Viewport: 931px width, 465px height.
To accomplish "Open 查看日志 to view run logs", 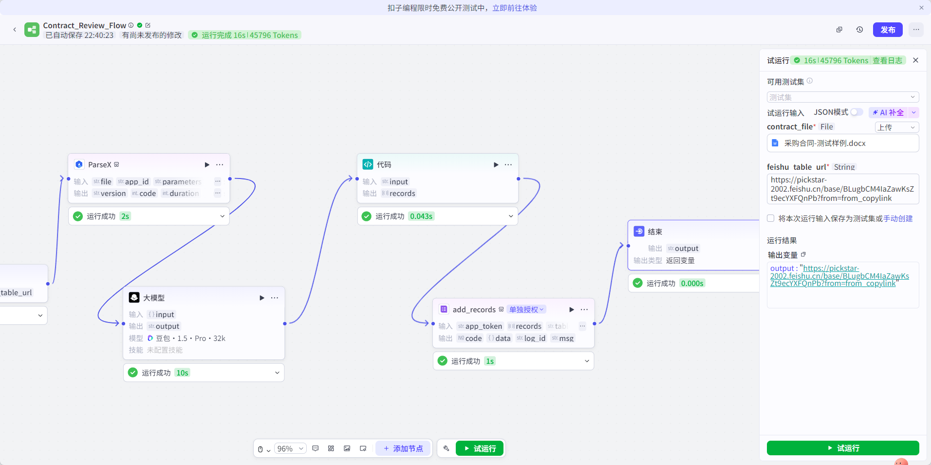I will click(888, 60).
